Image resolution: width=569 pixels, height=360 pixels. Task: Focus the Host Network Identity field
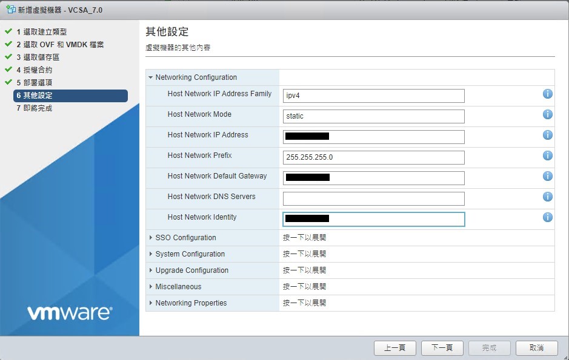tap(373, 219)
